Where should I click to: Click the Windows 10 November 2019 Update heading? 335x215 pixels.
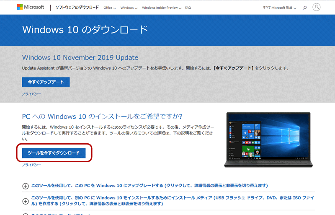point(80,57)
